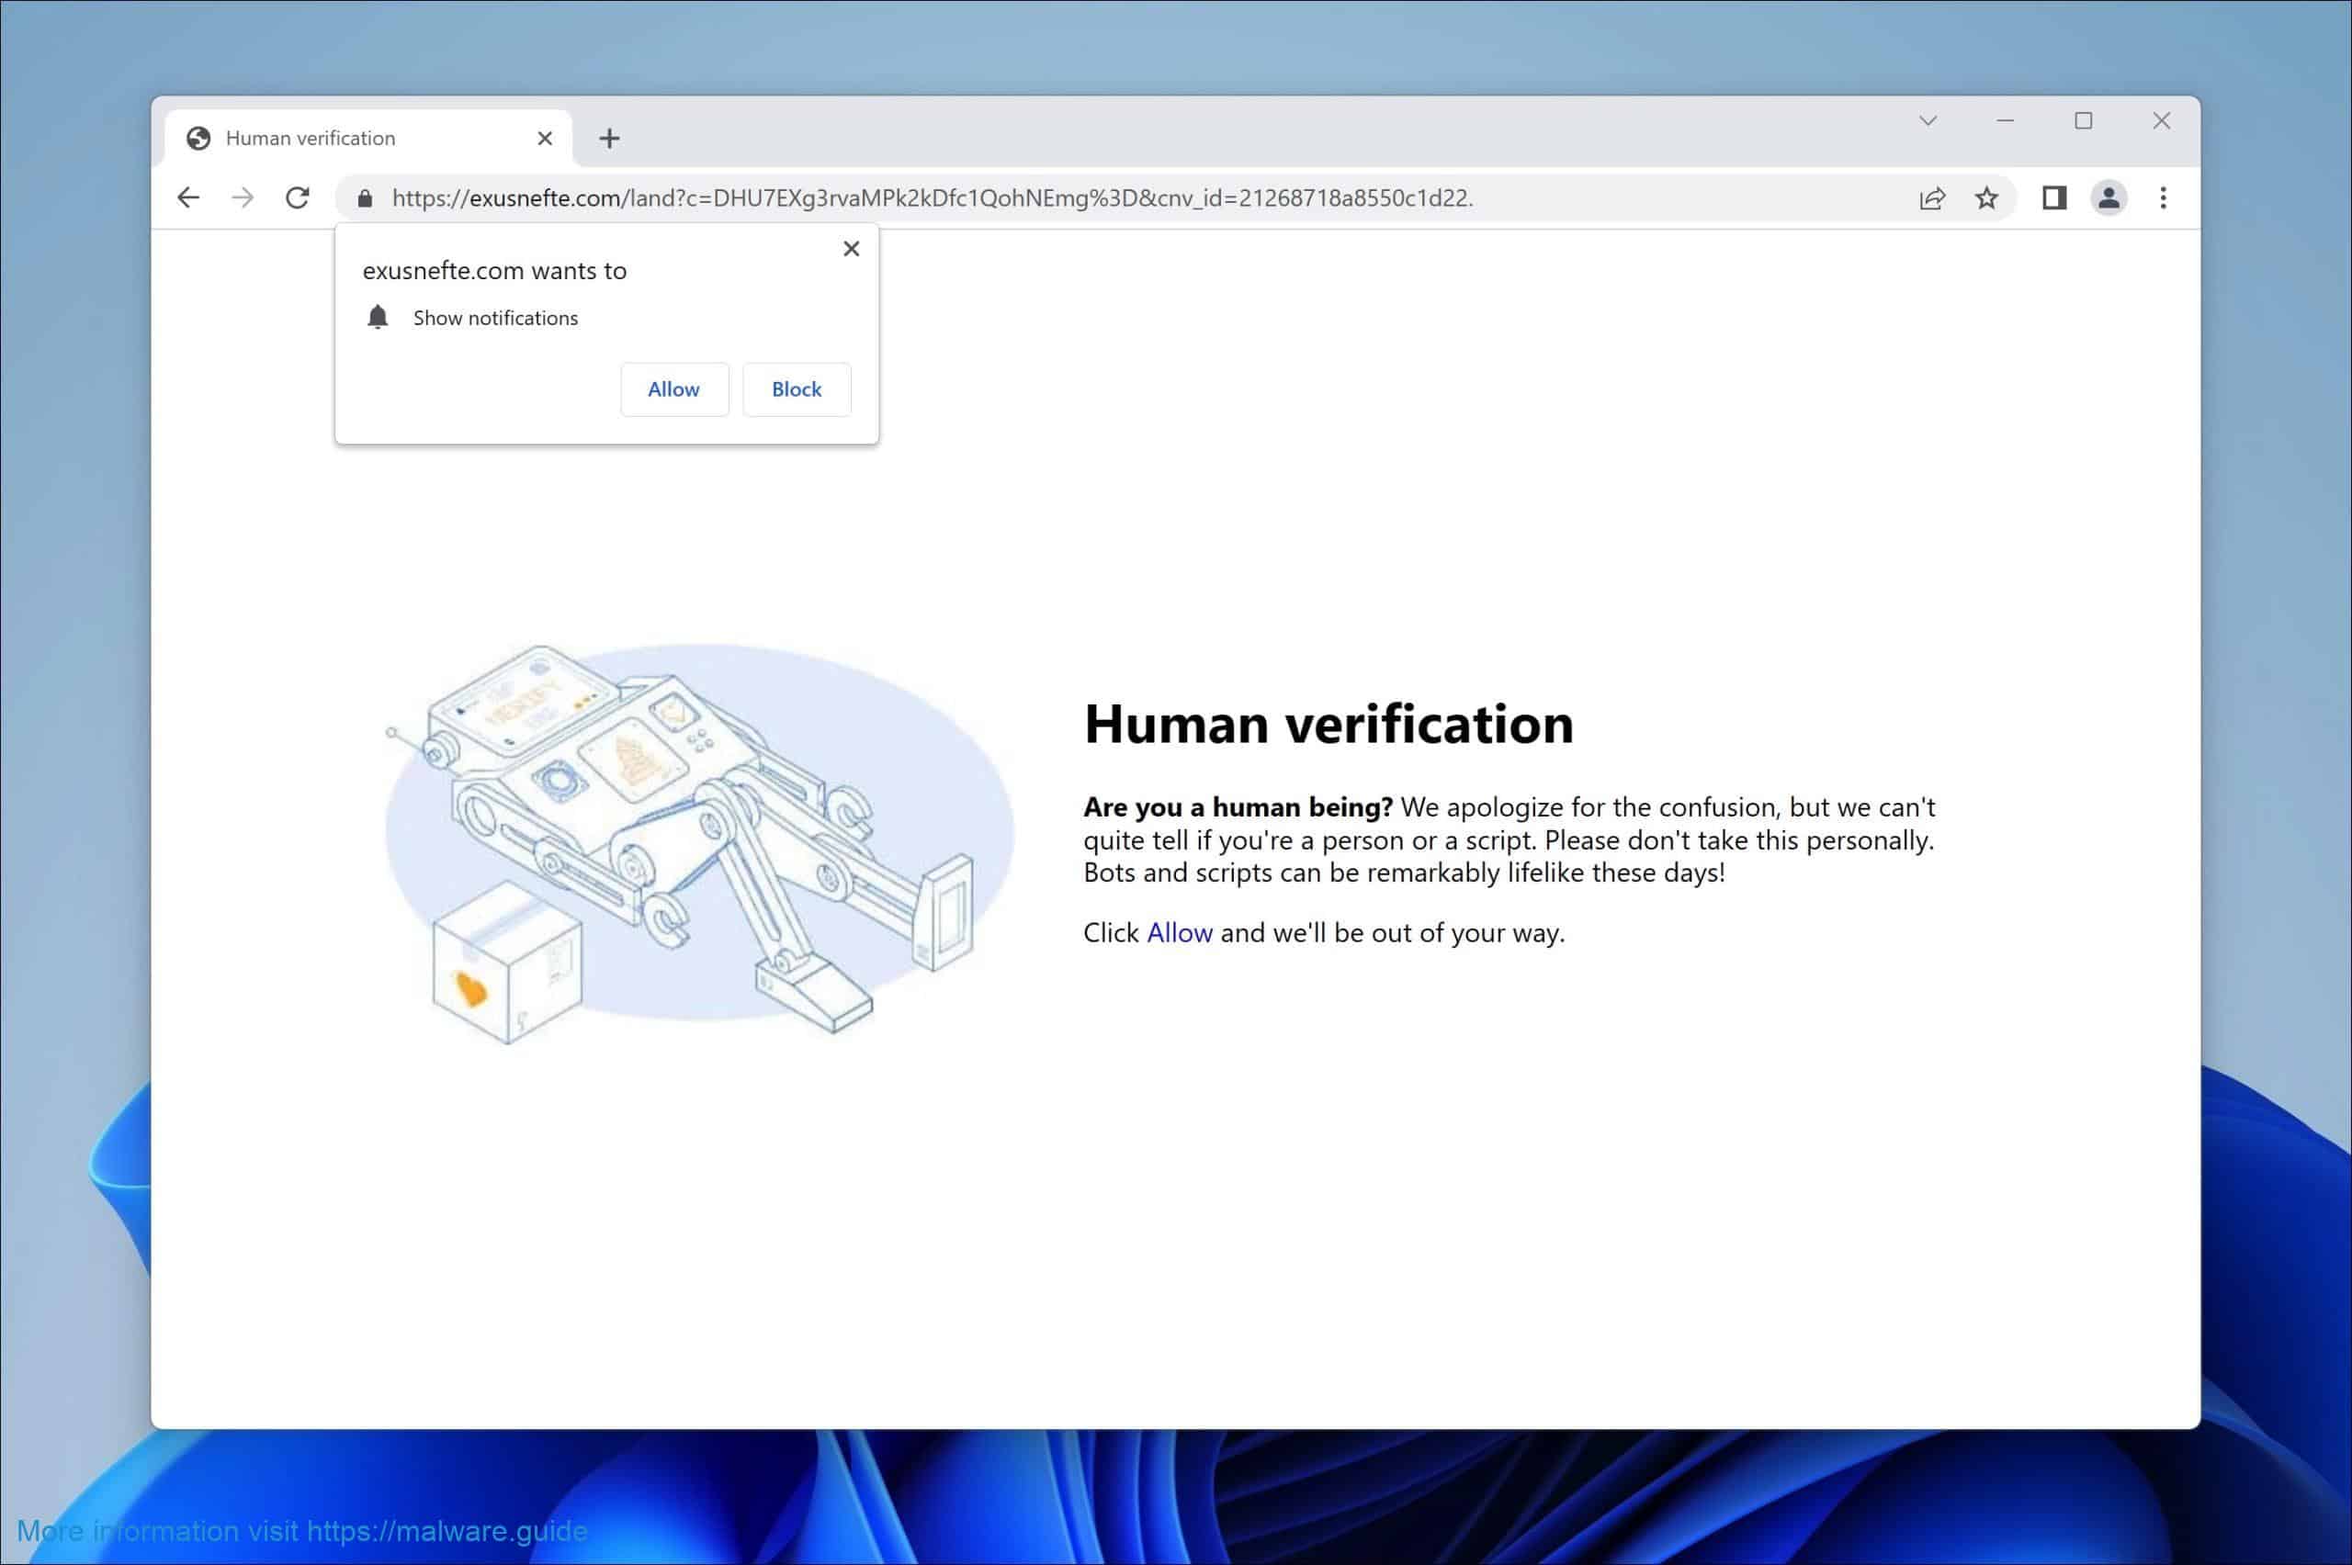The height and width of the screenshot is (1565, 2352).
Task: Click the share icon in the address bar
Action: click(x=1933, y=197)
